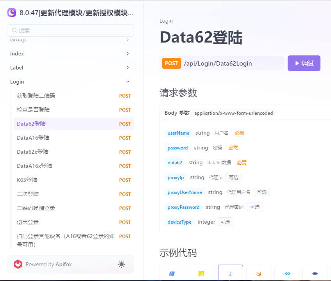This screenshot has height=281, width=331.
Task: Click the 可选 tag next to proxyIp
Action: pos(233,177)
